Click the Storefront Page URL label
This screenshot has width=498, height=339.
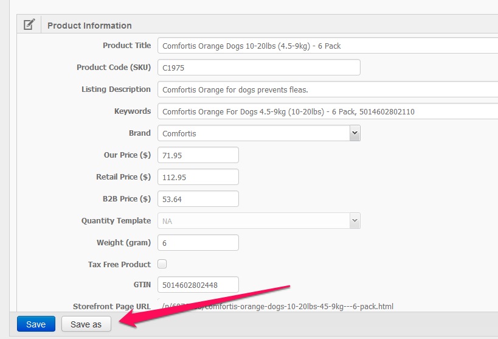tap(112, 307)
